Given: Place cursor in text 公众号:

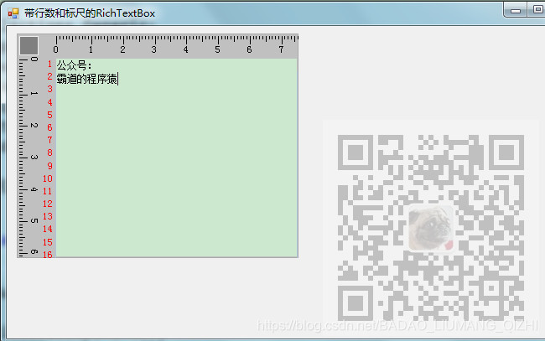Looking at the screenshot, I should tap(74, 65).
